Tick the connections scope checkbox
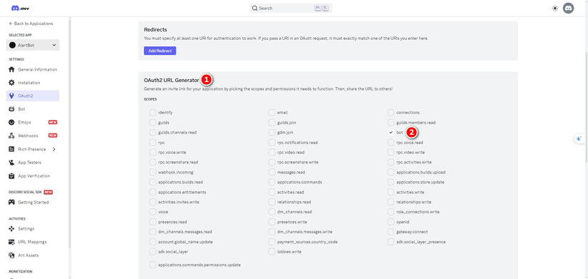Screen dimensions: 588x279 [391, 113]
